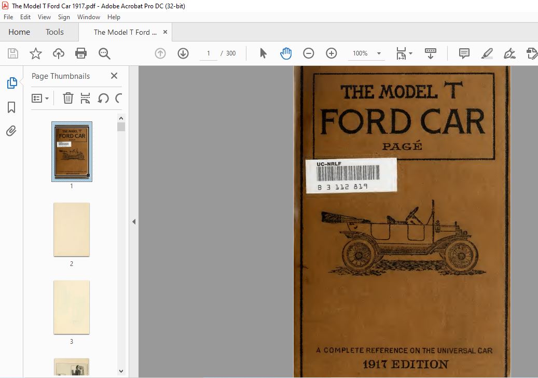Click the scrolling mode read icon
Screen dimensions: 538x378
tap(431, 53)
